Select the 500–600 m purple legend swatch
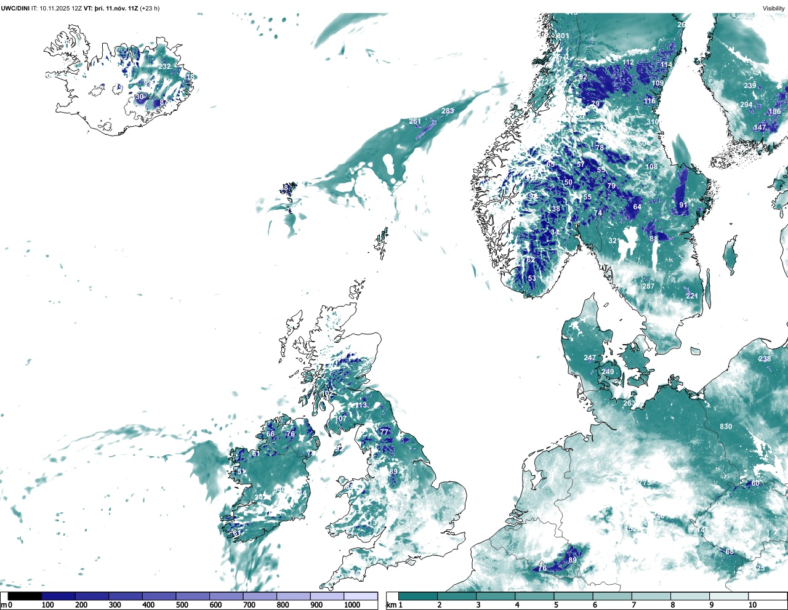Viewport: 788px width, 610px height. [193, 596]
